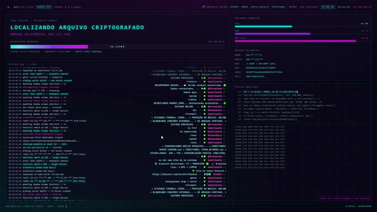Click the BRUTE-FORCE NOMINAL status text
Image resolution: width=377 pixels, height=212 pixels.
pos(89,52)
